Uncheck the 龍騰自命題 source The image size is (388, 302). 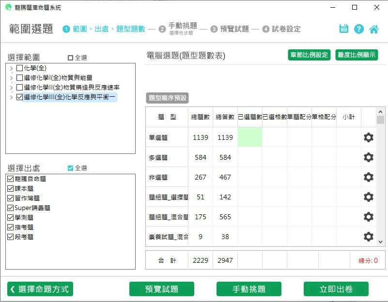[10, 179]
